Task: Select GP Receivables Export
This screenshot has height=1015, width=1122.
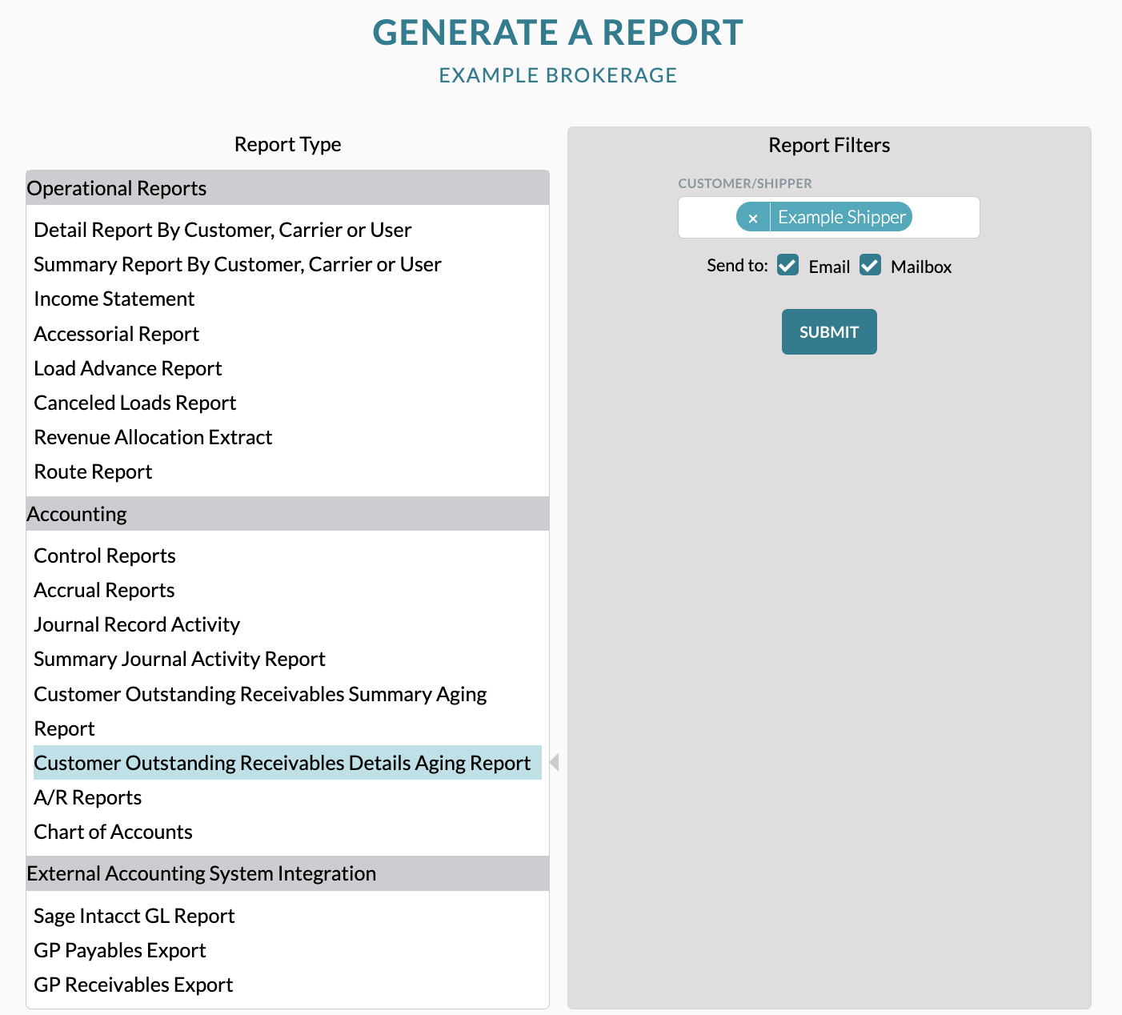Action: tap(134, 985)
